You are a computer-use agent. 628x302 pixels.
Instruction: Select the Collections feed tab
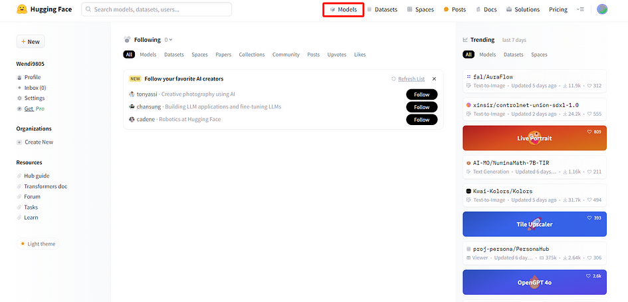click(x=252, y=55)
